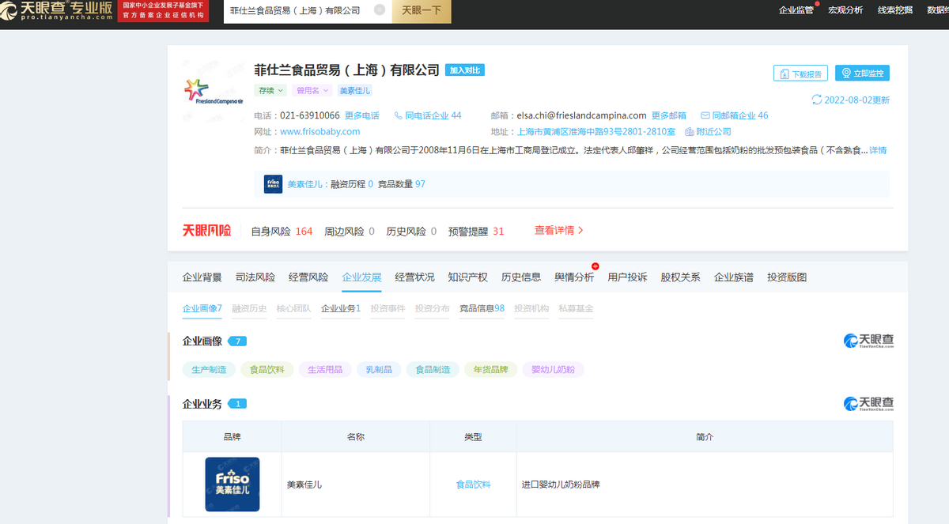The image size is (949, 524).
Task: Expand the company intro with 详情
Action: (878, 150)
